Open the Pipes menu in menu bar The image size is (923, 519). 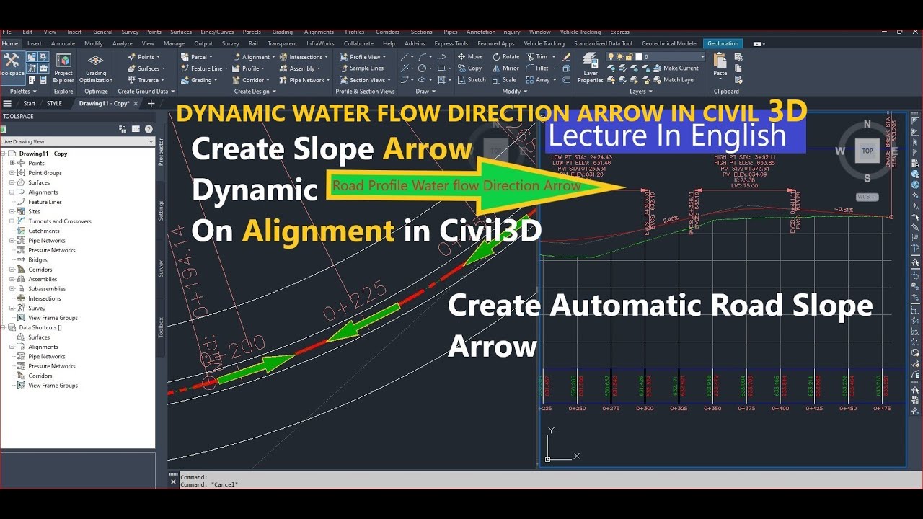(x=450, y=32)
